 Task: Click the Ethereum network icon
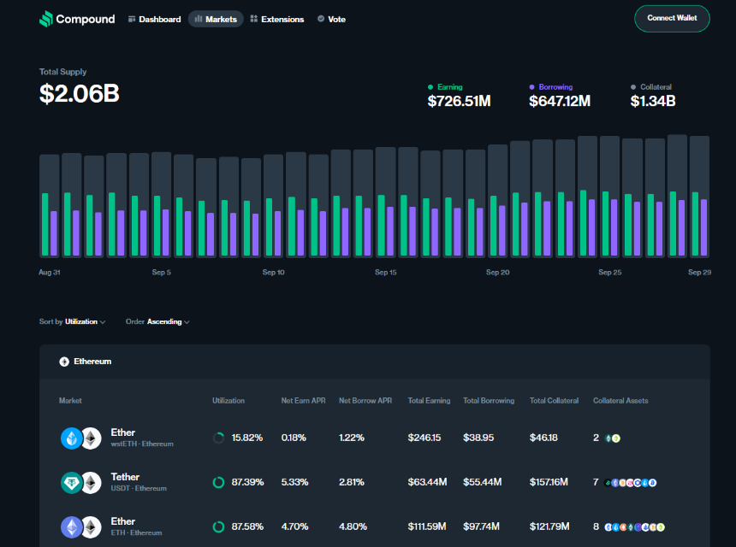(64, 362)
